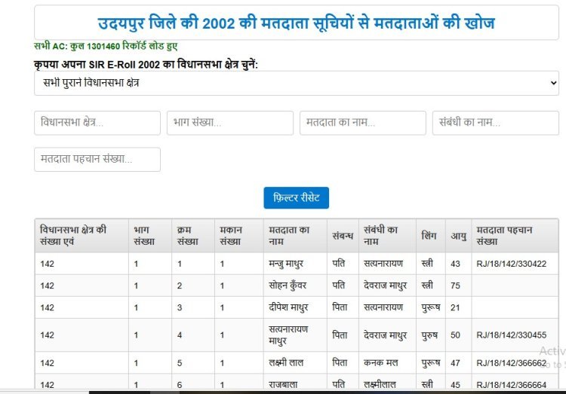The height and width of the screenshot is (394, 566).
Task: Click the संबन्ध column header
Action: pyautogui.click(x=342, y=235)
